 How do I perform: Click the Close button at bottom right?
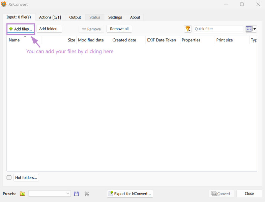(249, 193)
